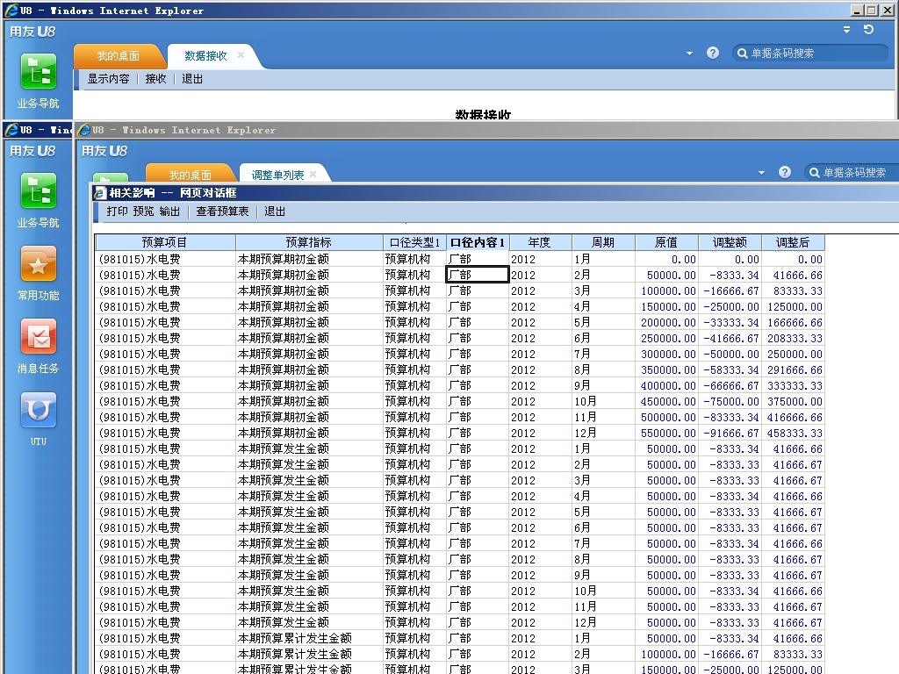The height and width of the screenshot is (674, 899).
Task: Click 原值 column header
Action: (667, 242)
